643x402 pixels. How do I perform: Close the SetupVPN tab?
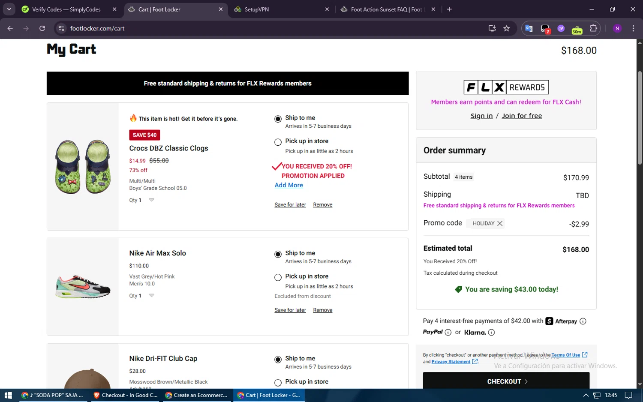point(327,9)
